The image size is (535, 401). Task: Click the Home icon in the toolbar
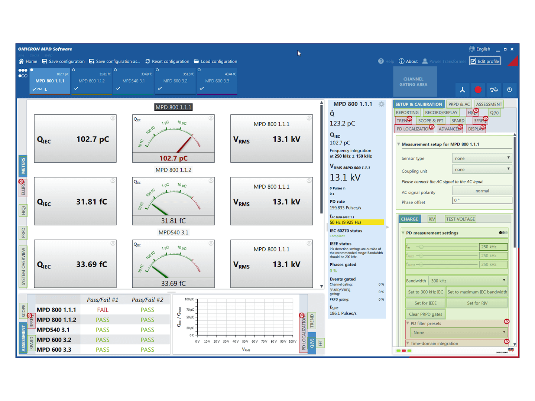21,61
